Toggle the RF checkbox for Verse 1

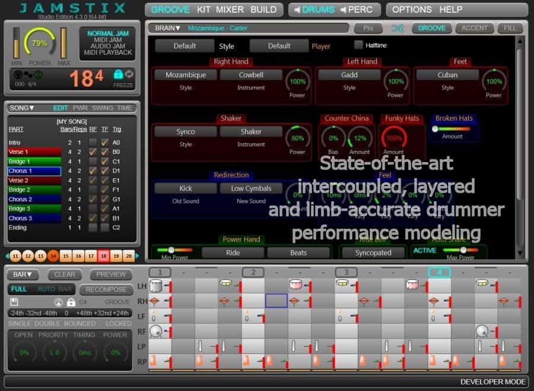[93, 152]
